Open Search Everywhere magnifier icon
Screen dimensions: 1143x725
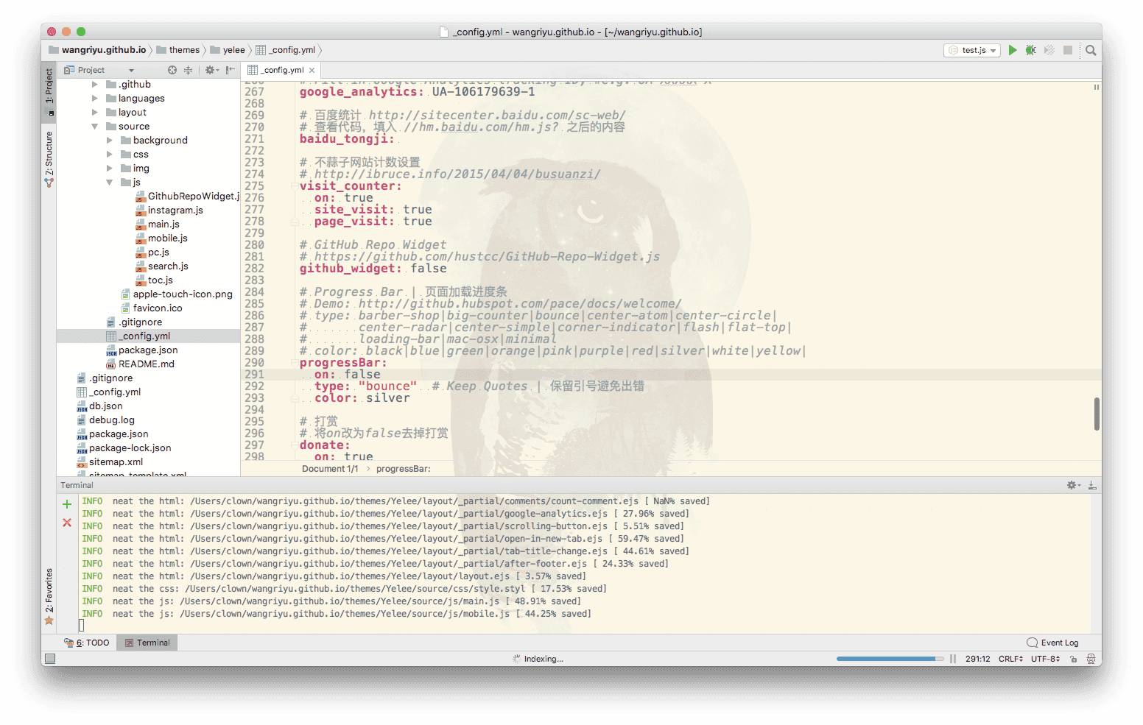pyautogui.click(x=1091, y=50)
